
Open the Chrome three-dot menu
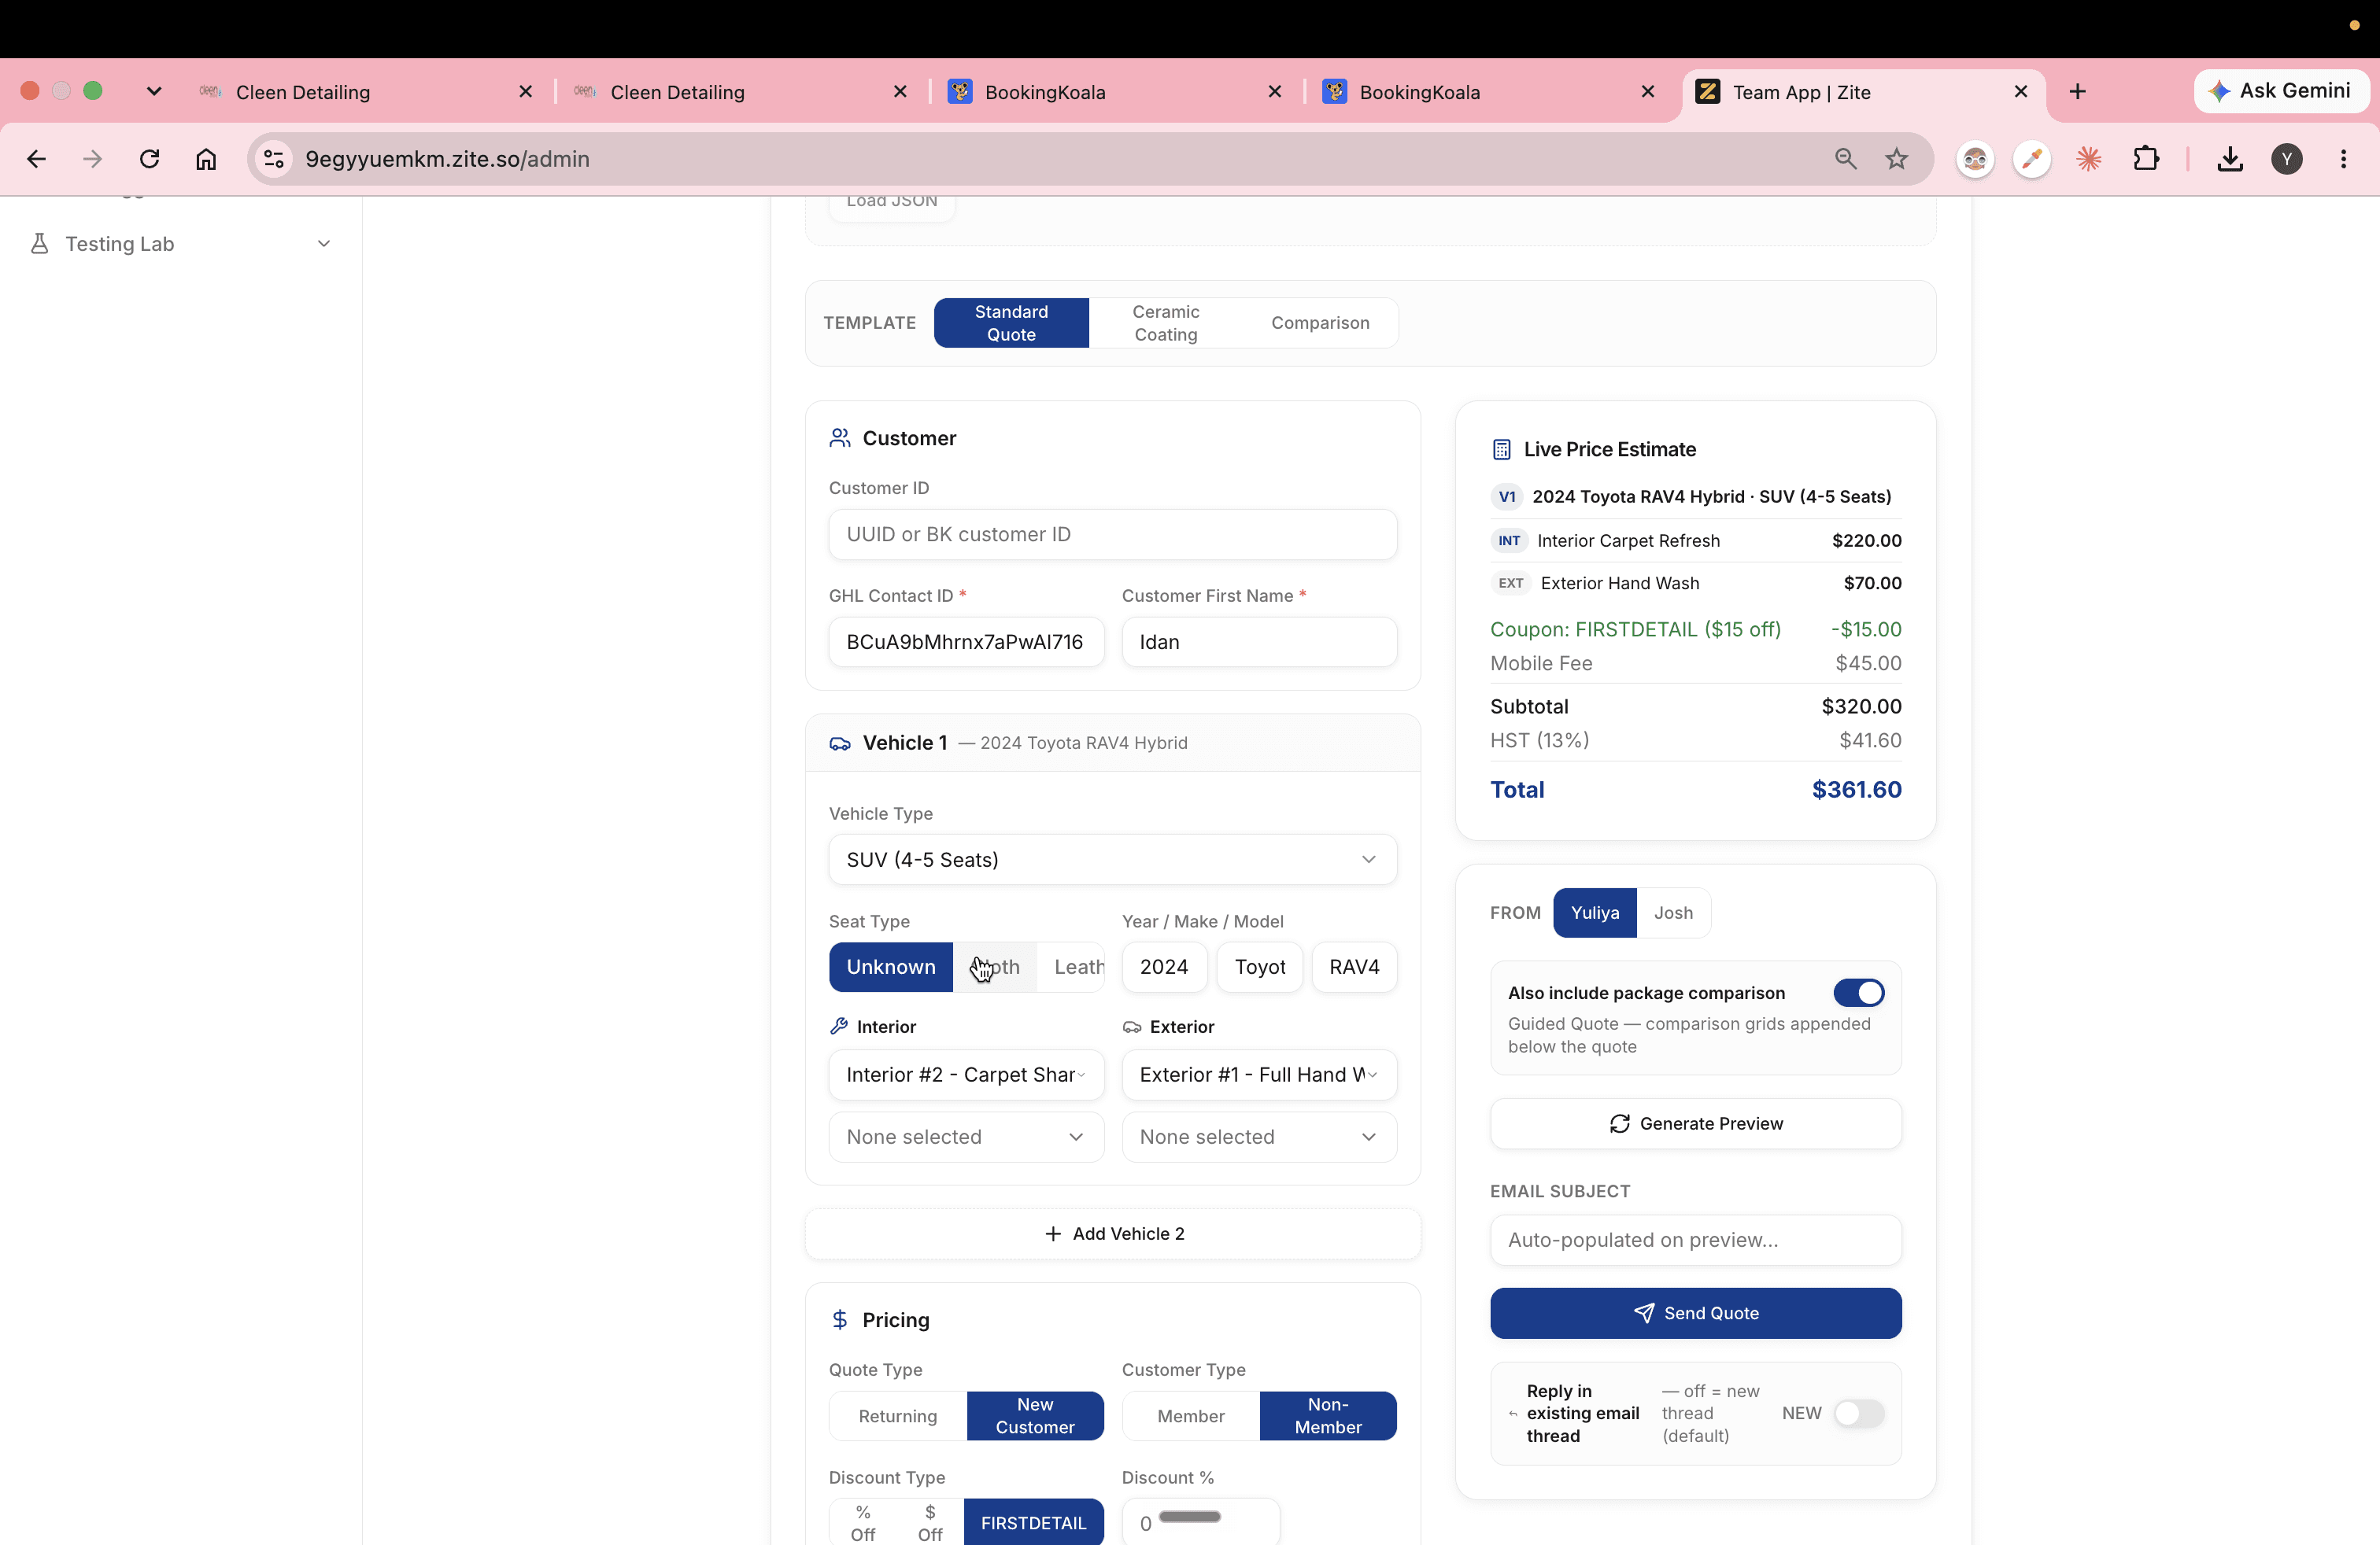pos(2343,159)
